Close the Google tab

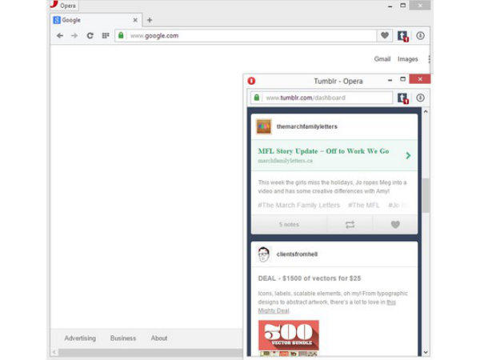pos(135,20)
